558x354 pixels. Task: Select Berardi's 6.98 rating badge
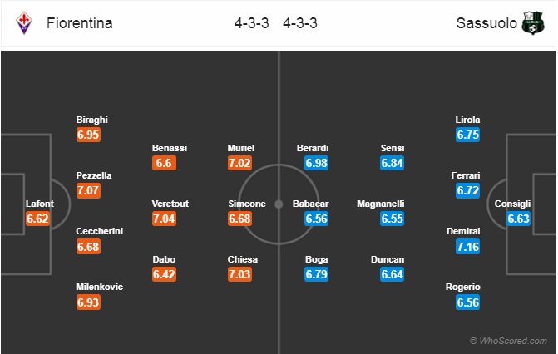(x=316, y=163)
